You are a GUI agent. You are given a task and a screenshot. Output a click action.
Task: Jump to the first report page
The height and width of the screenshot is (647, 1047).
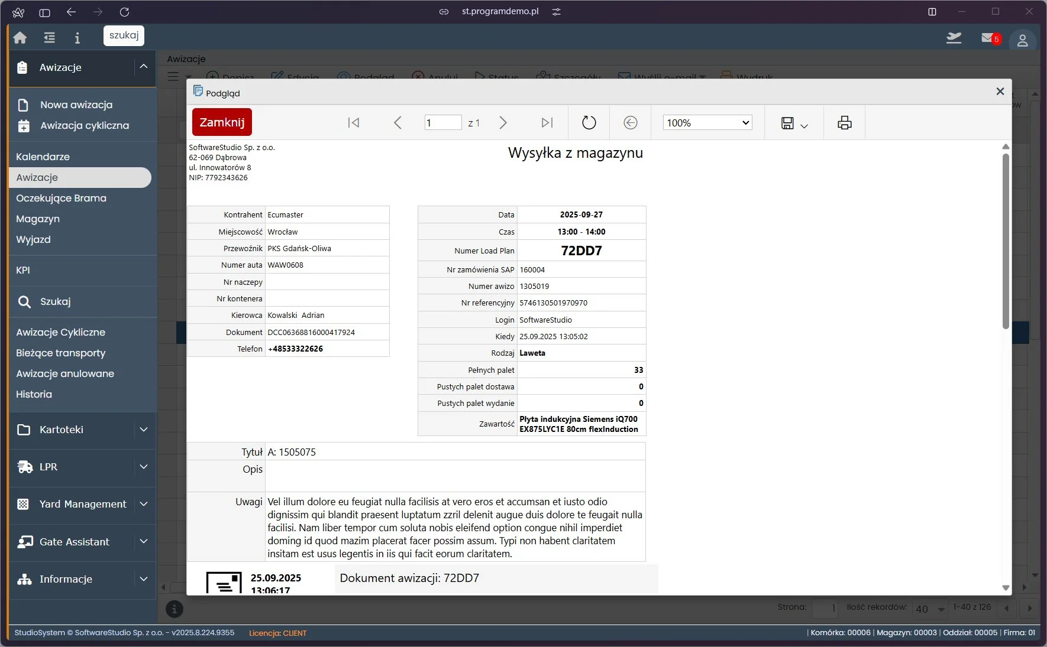click(x=354, y=123)
